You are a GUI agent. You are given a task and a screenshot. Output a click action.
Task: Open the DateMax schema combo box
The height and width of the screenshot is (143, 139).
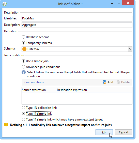pos(77,49)
